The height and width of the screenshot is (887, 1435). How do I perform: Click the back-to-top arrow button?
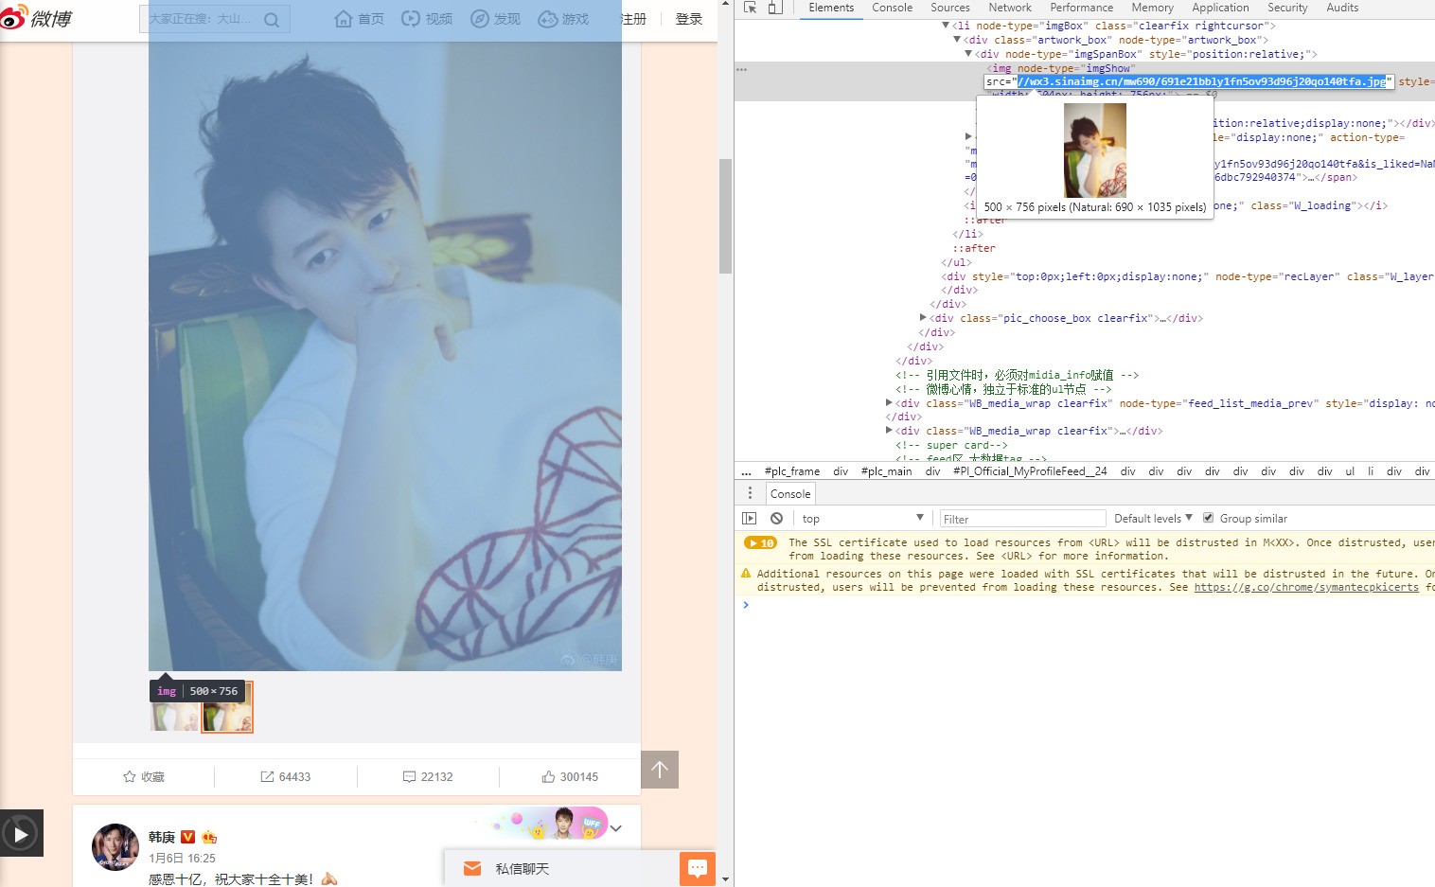click(660, 770)
